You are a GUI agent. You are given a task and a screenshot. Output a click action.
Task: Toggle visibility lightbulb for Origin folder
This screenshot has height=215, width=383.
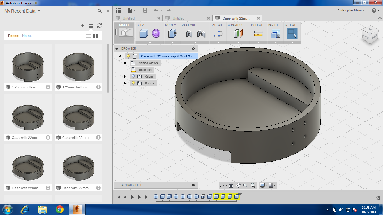[x=133, y=76]
